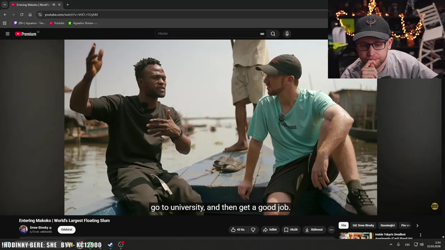Open the on-screen keyboard icon in search box
Viewport: 445px width, 250px height.
[x=262, y=34]
